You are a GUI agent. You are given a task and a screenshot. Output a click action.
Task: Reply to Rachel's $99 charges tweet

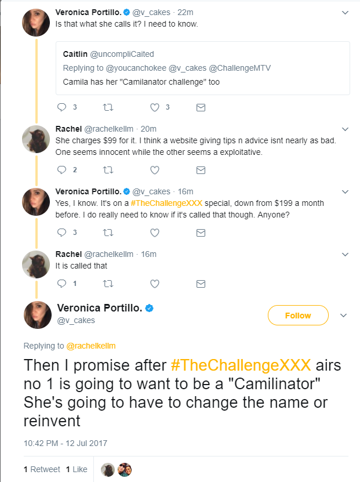(x=62, y=170)
